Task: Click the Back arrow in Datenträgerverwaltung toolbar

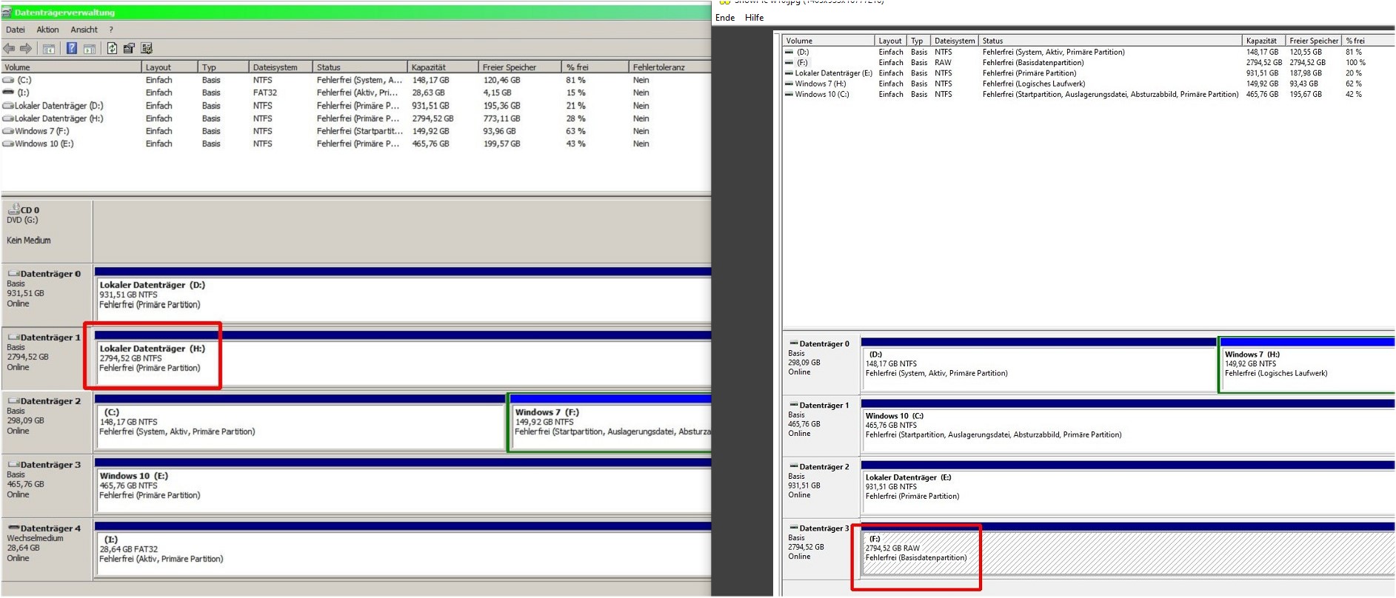Action: 9,49
